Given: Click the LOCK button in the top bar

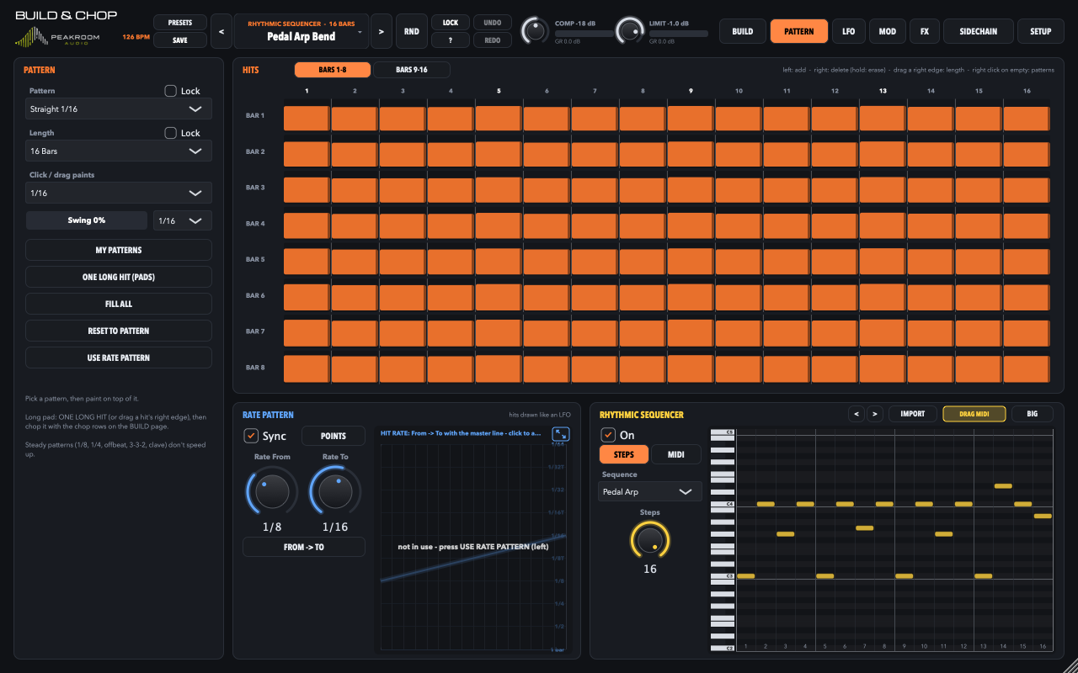Looking at the screenshot, I should coord(451,23).
